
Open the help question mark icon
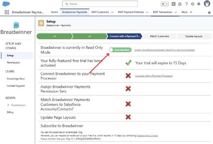coord(186,4)
